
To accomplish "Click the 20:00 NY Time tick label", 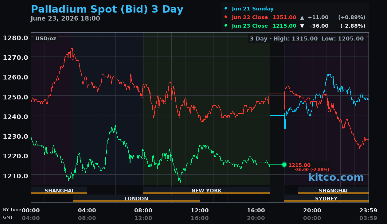I will [x=312, y=210].
